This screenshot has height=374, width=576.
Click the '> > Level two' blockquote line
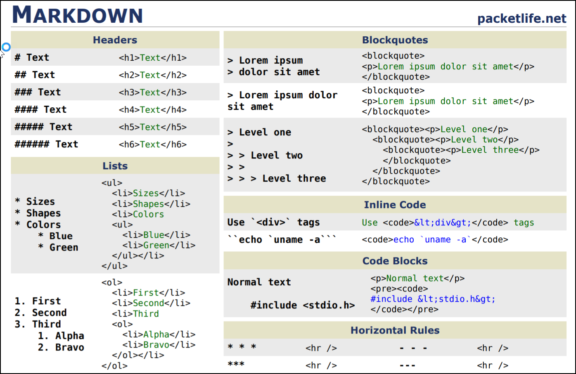point(265,155)
